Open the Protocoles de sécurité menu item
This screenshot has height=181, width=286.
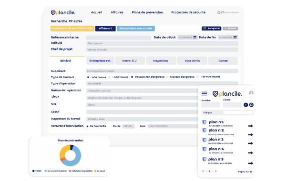pos(188,12)
